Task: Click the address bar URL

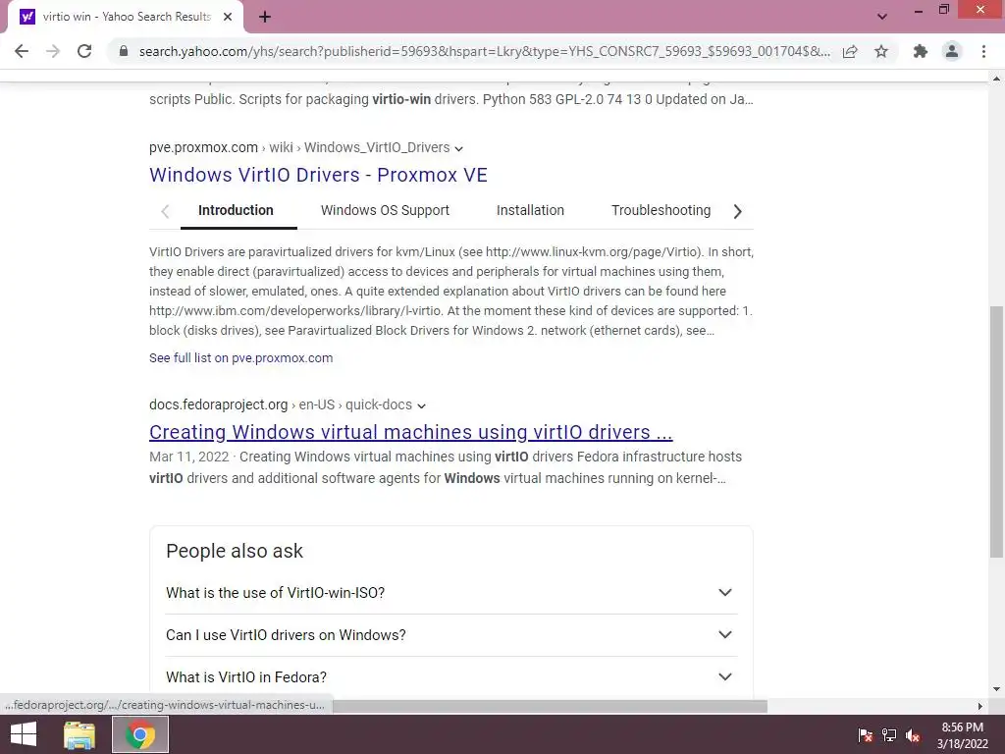Action: coord(484,51)
